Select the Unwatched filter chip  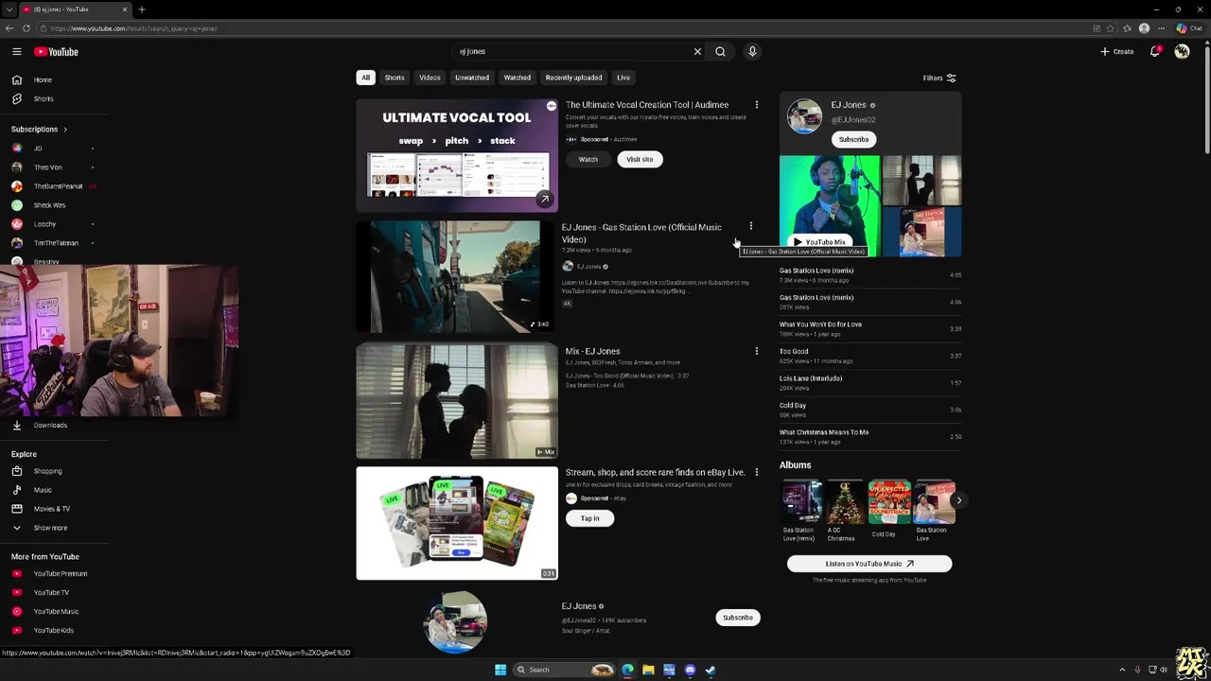472,78
